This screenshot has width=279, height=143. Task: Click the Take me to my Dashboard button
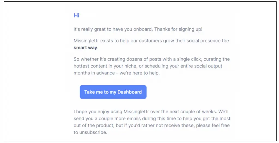(x=113, y=92)
